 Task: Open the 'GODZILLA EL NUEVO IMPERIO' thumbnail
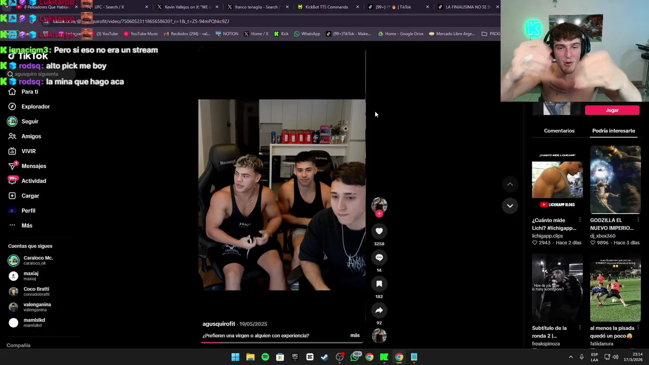point(615,179)
